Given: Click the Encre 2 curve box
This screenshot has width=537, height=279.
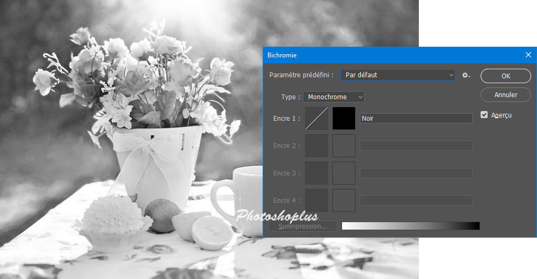Looking at the screenshot, I should (x=316, y=145).
